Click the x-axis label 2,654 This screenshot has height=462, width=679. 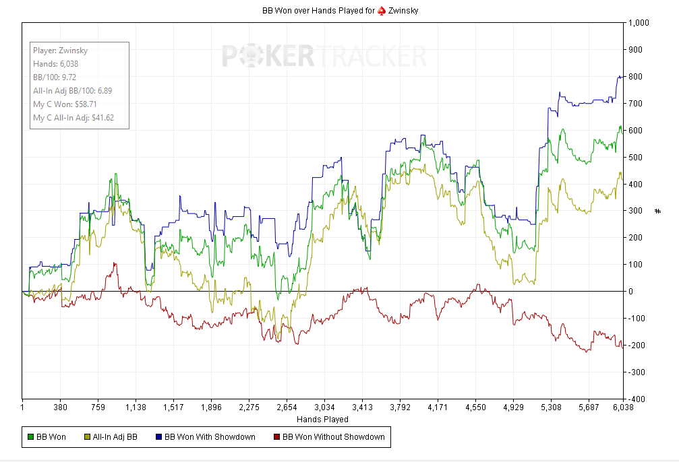[287, 407]
